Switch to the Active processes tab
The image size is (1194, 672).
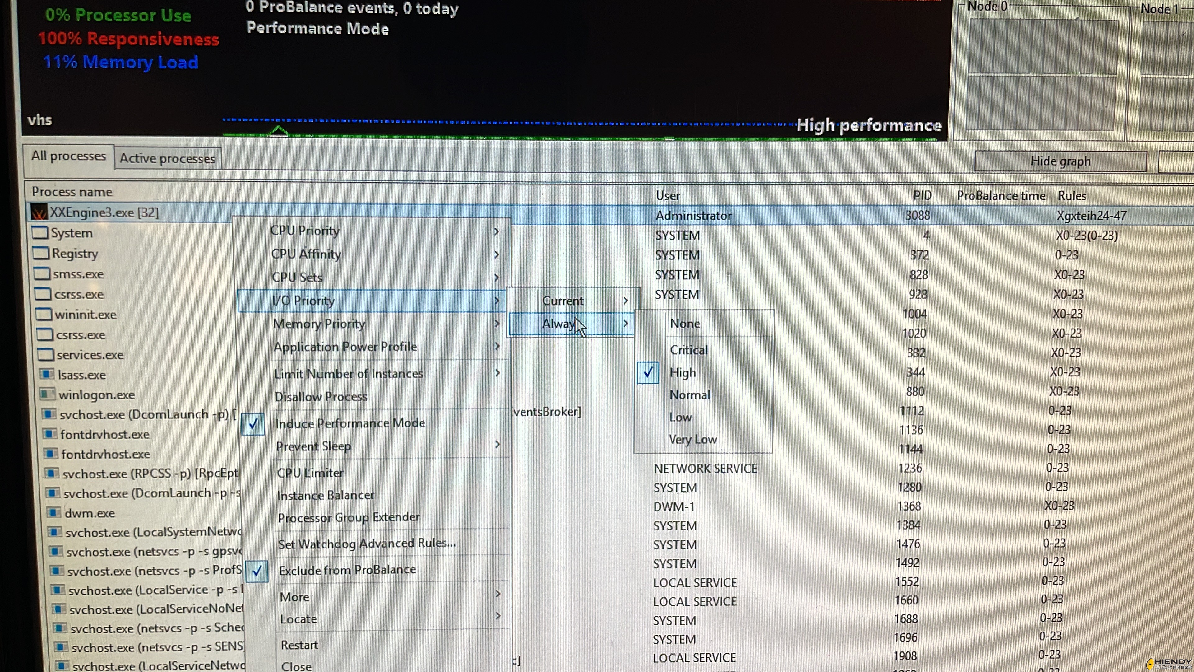[167, 159]
